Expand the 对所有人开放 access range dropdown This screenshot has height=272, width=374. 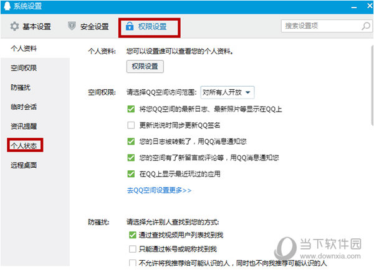point(228,92)
